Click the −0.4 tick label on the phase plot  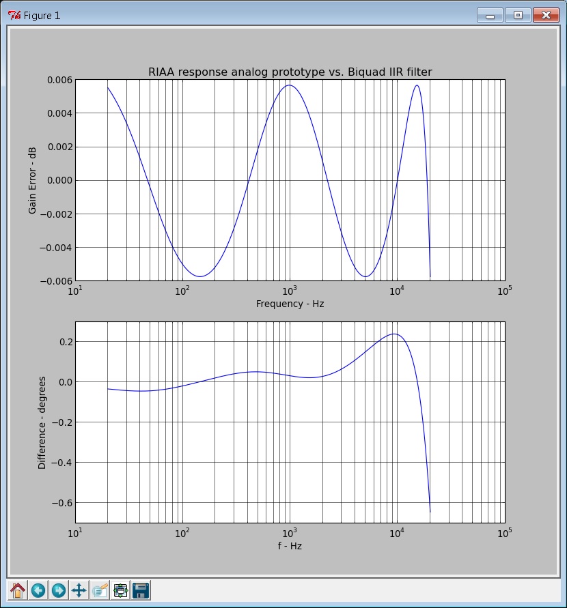coord(62,463)
